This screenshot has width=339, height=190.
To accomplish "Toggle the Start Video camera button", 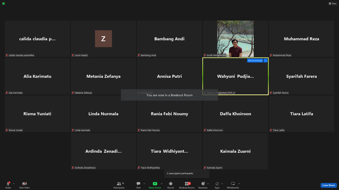I will tap(24, 185).
